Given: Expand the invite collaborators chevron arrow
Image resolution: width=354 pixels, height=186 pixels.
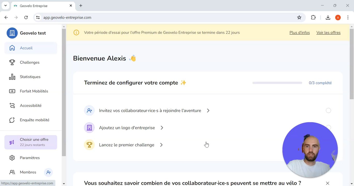Looking at the screenshot, I should click(x=208, y=111).
